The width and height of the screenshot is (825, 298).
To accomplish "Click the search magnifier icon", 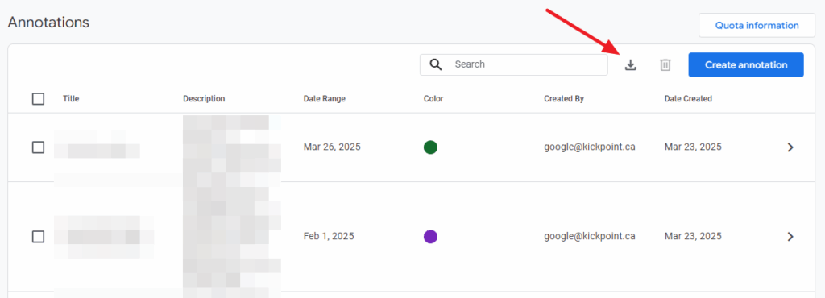I will [x=436, y=64].
